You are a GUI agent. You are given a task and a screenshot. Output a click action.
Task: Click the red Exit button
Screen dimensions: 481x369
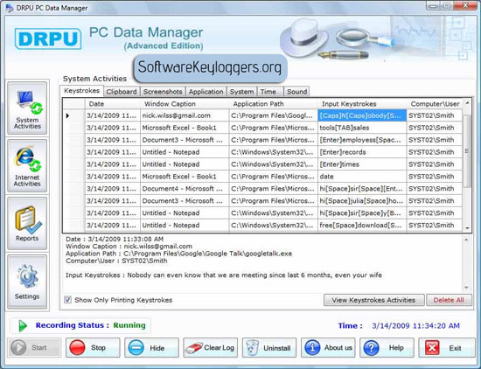(x=446, y=347)
